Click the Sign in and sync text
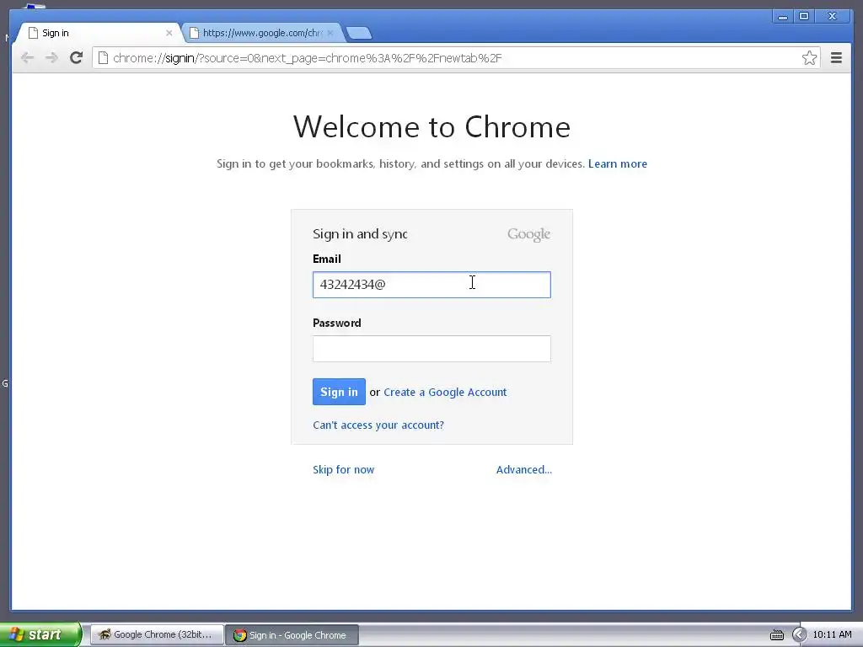Screen dimensions: 863x647 point(360,234)
